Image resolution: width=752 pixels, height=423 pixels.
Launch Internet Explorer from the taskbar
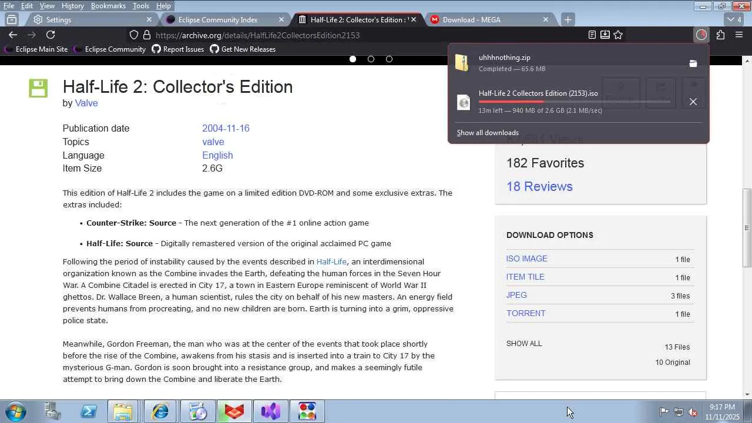tap(160, 411)
